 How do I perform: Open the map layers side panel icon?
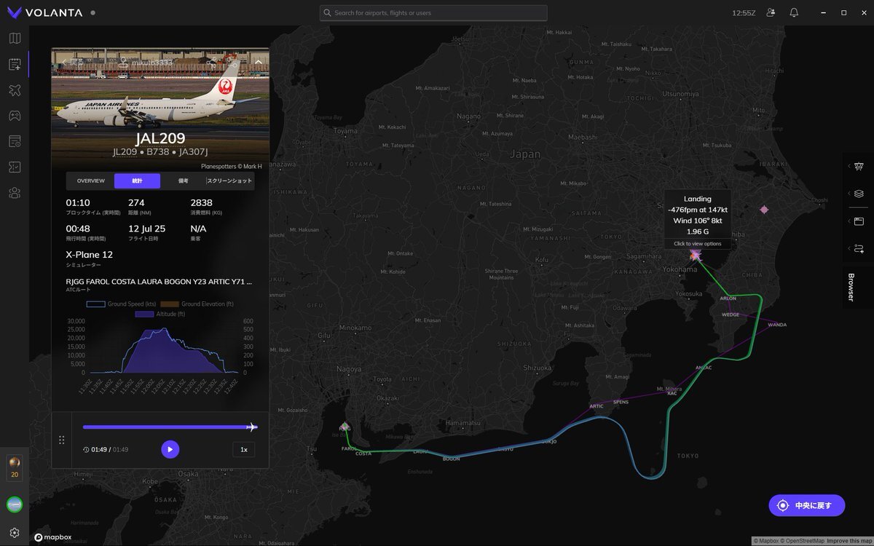click(859, 194)
